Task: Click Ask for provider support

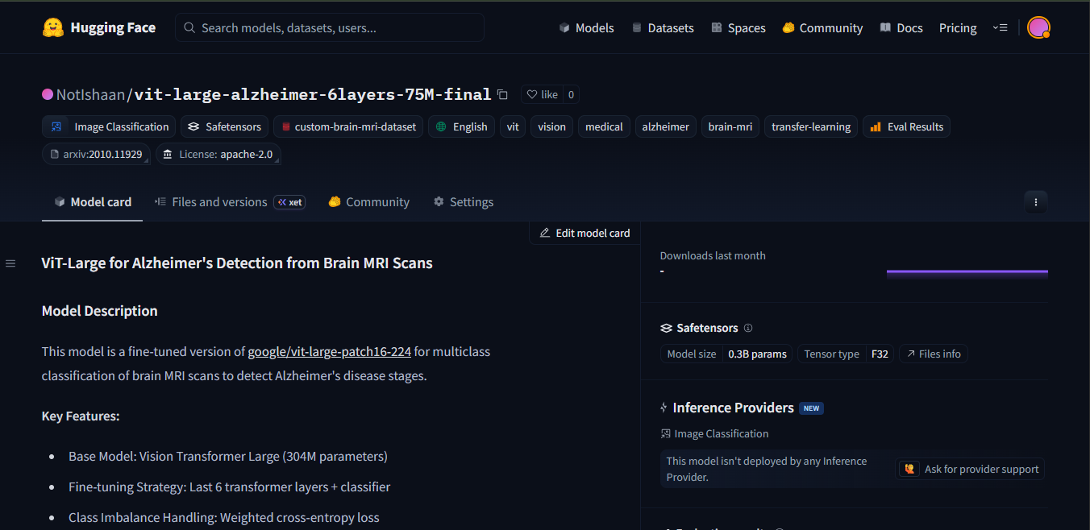Action: (x=971, y=469)
